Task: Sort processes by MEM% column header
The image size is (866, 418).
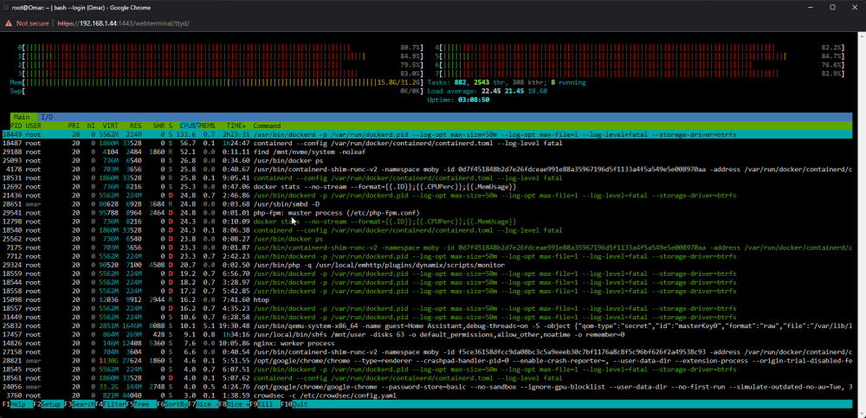Action: click(207, 125)
